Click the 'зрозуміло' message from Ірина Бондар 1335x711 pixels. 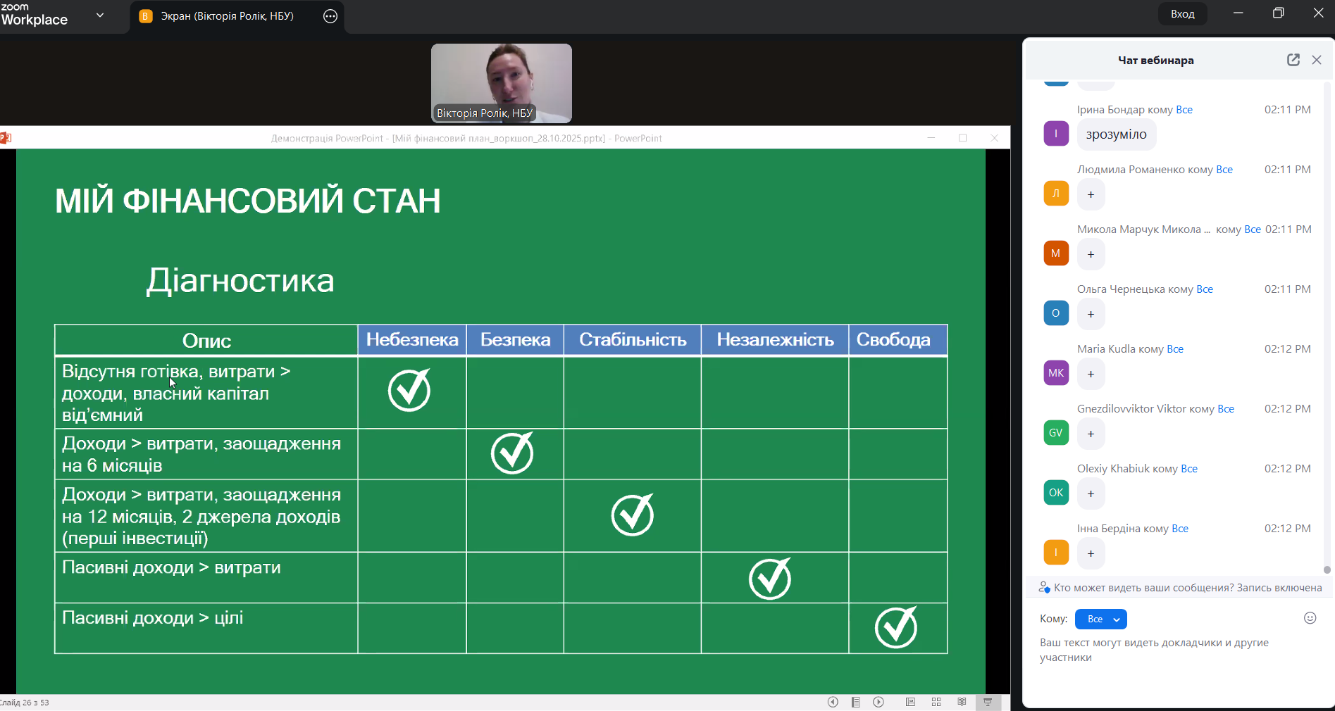(1116, 134)
